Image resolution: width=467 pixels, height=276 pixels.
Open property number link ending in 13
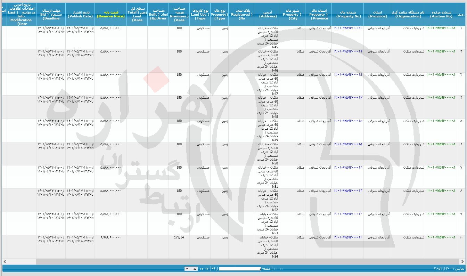coord(348,191)
